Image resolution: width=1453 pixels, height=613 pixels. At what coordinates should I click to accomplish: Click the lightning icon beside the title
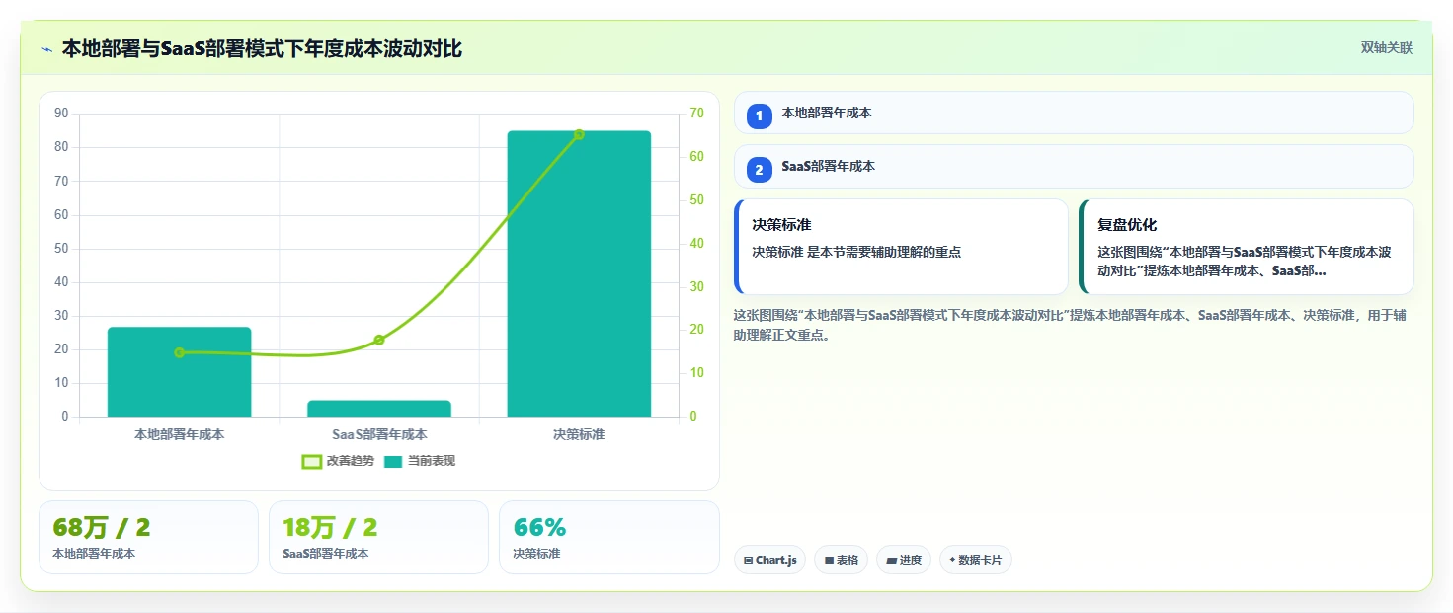pos(46,48)
